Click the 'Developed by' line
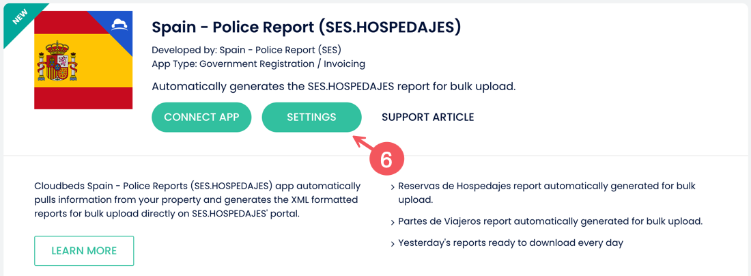This screenshot has width=751, height=276. (246, 50)
